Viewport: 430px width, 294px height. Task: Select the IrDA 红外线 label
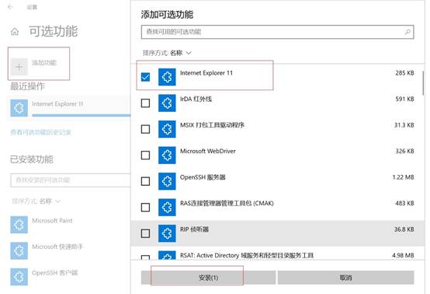[196, 99]
